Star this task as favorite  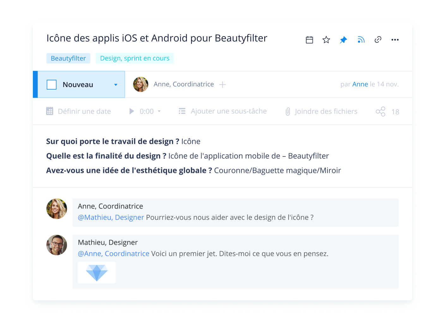pos(326,40)
